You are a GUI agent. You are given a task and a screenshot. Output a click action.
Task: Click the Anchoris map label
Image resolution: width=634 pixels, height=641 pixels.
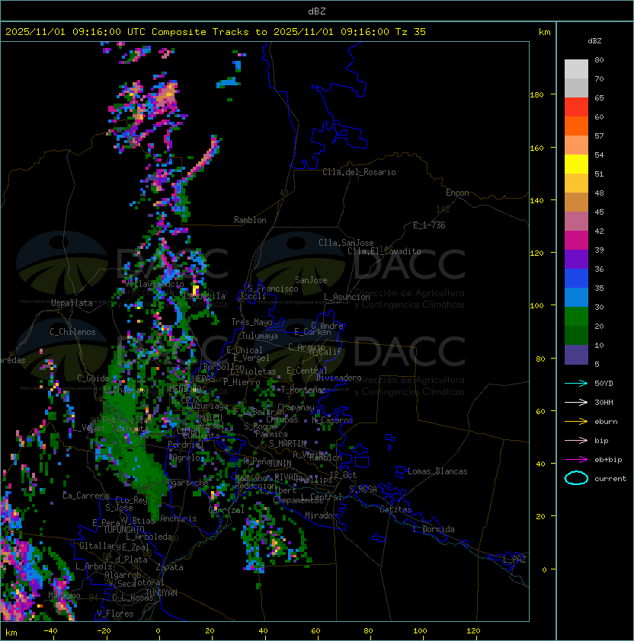(178, 518)
